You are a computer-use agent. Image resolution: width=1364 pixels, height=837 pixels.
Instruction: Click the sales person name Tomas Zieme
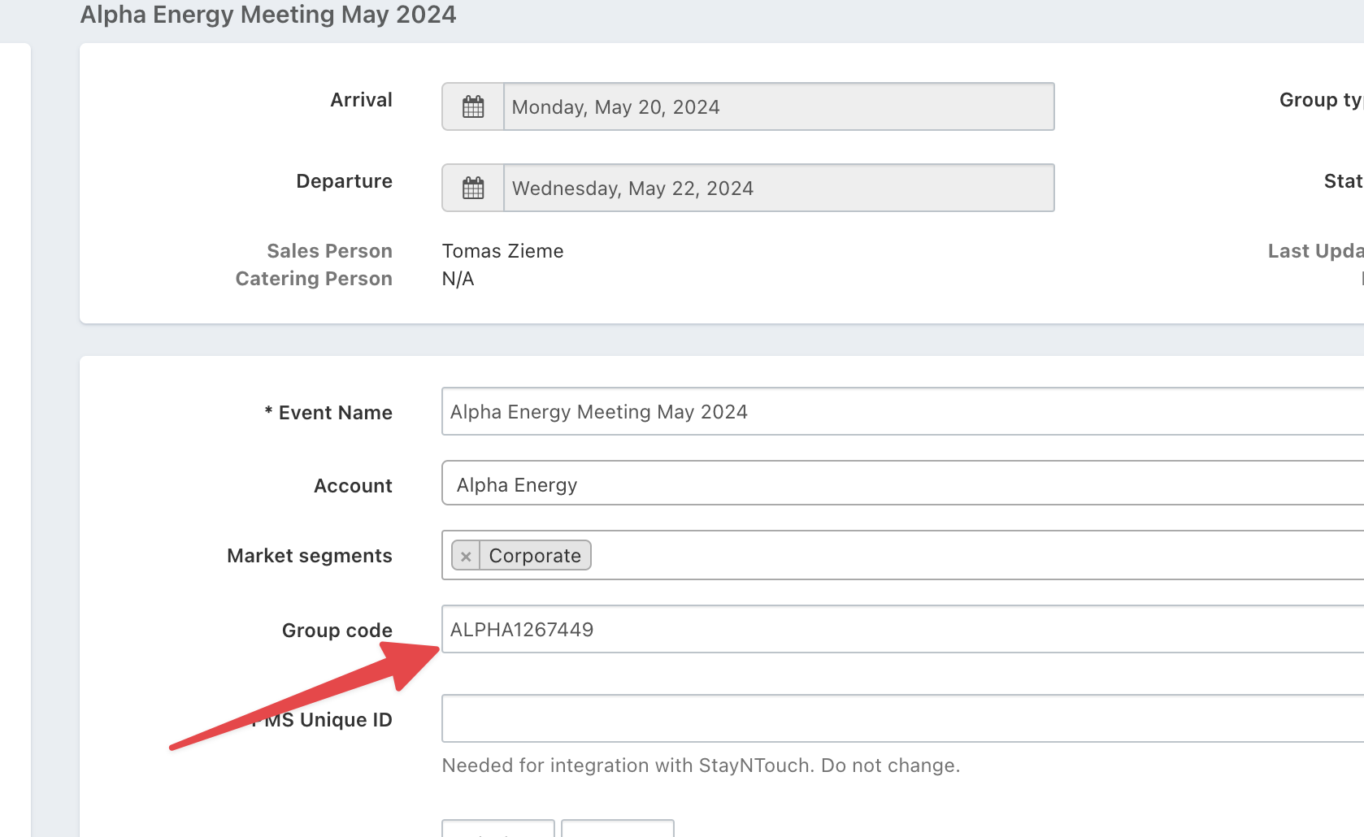[x=502, y=251]
